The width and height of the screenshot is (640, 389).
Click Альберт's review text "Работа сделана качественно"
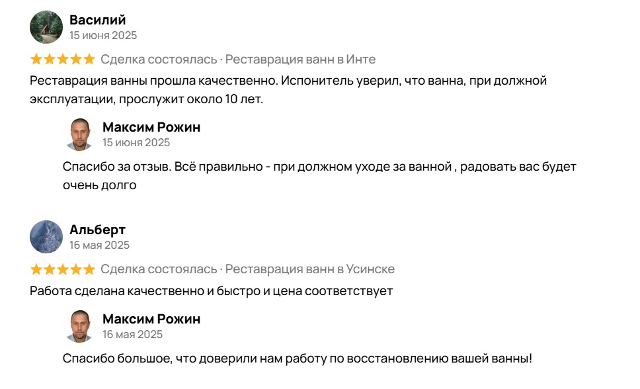point(211,290)
